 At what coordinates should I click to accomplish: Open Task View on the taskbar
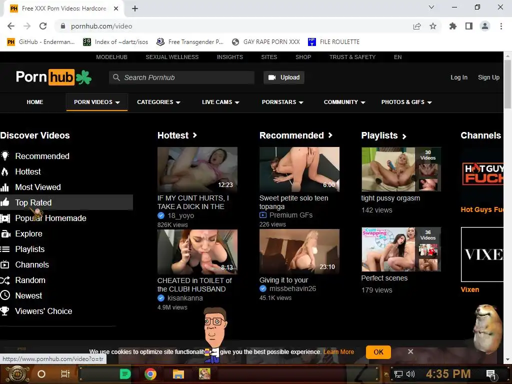click(x=65, y=374)
